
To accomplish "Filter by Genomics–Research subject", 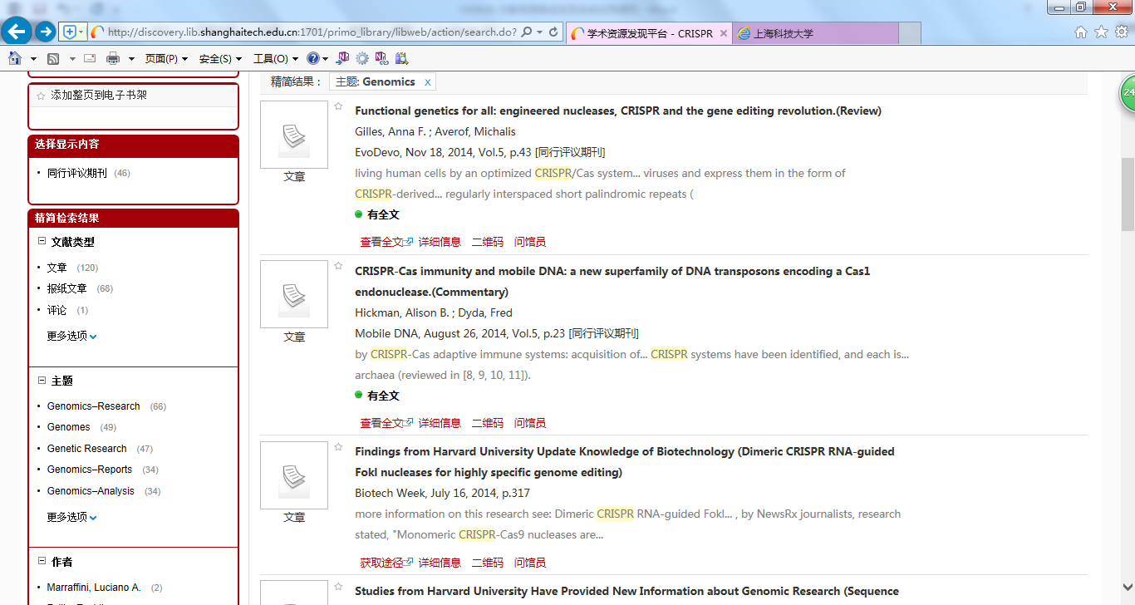I will point(93,406).
